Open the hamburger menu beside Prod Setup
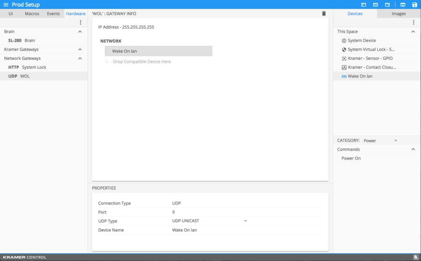 point(5,5)
